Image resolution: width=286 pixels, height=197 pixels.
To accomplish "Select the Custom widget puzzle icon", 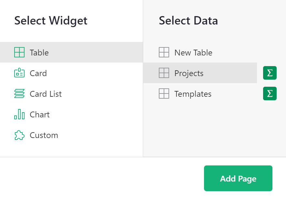I will 19,135.
